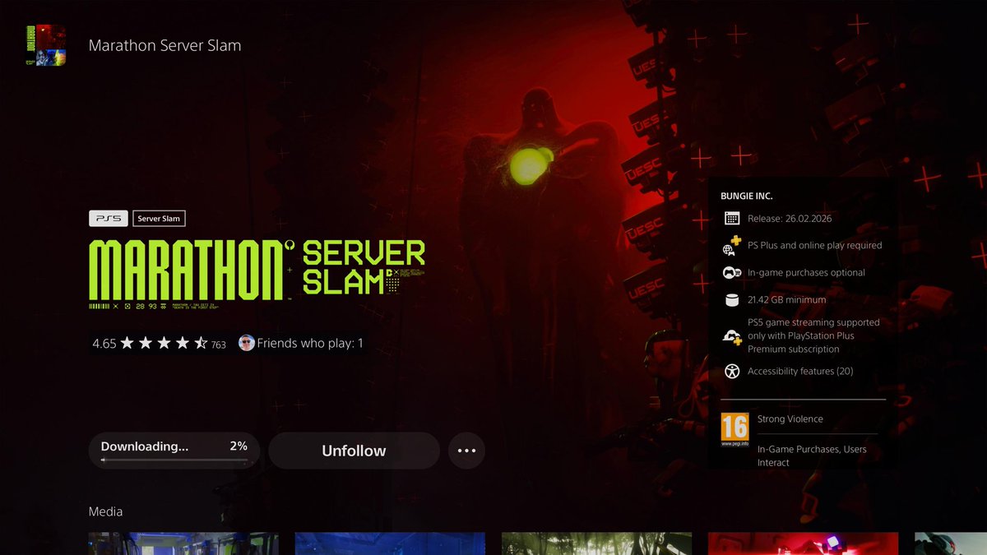987x555 pixels.
Task: Click PS5 game streaming supported text
Action: click(x=813, y=335)
